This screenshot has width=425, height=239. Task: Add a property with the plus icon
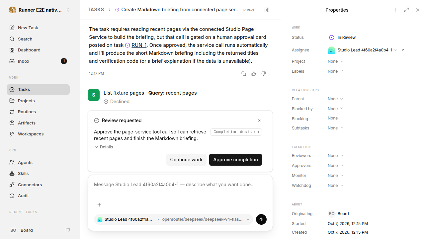pos(395,10)
